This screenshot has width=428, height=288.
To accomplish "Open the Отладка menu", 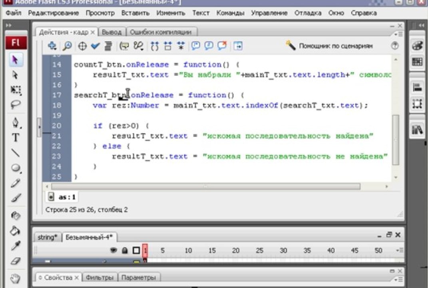I will (x=308, y=13).
